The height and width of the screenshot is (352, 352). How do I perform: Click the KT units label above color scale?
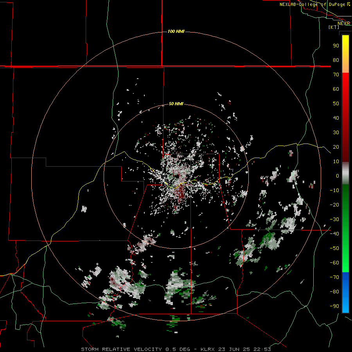point(334,27)
